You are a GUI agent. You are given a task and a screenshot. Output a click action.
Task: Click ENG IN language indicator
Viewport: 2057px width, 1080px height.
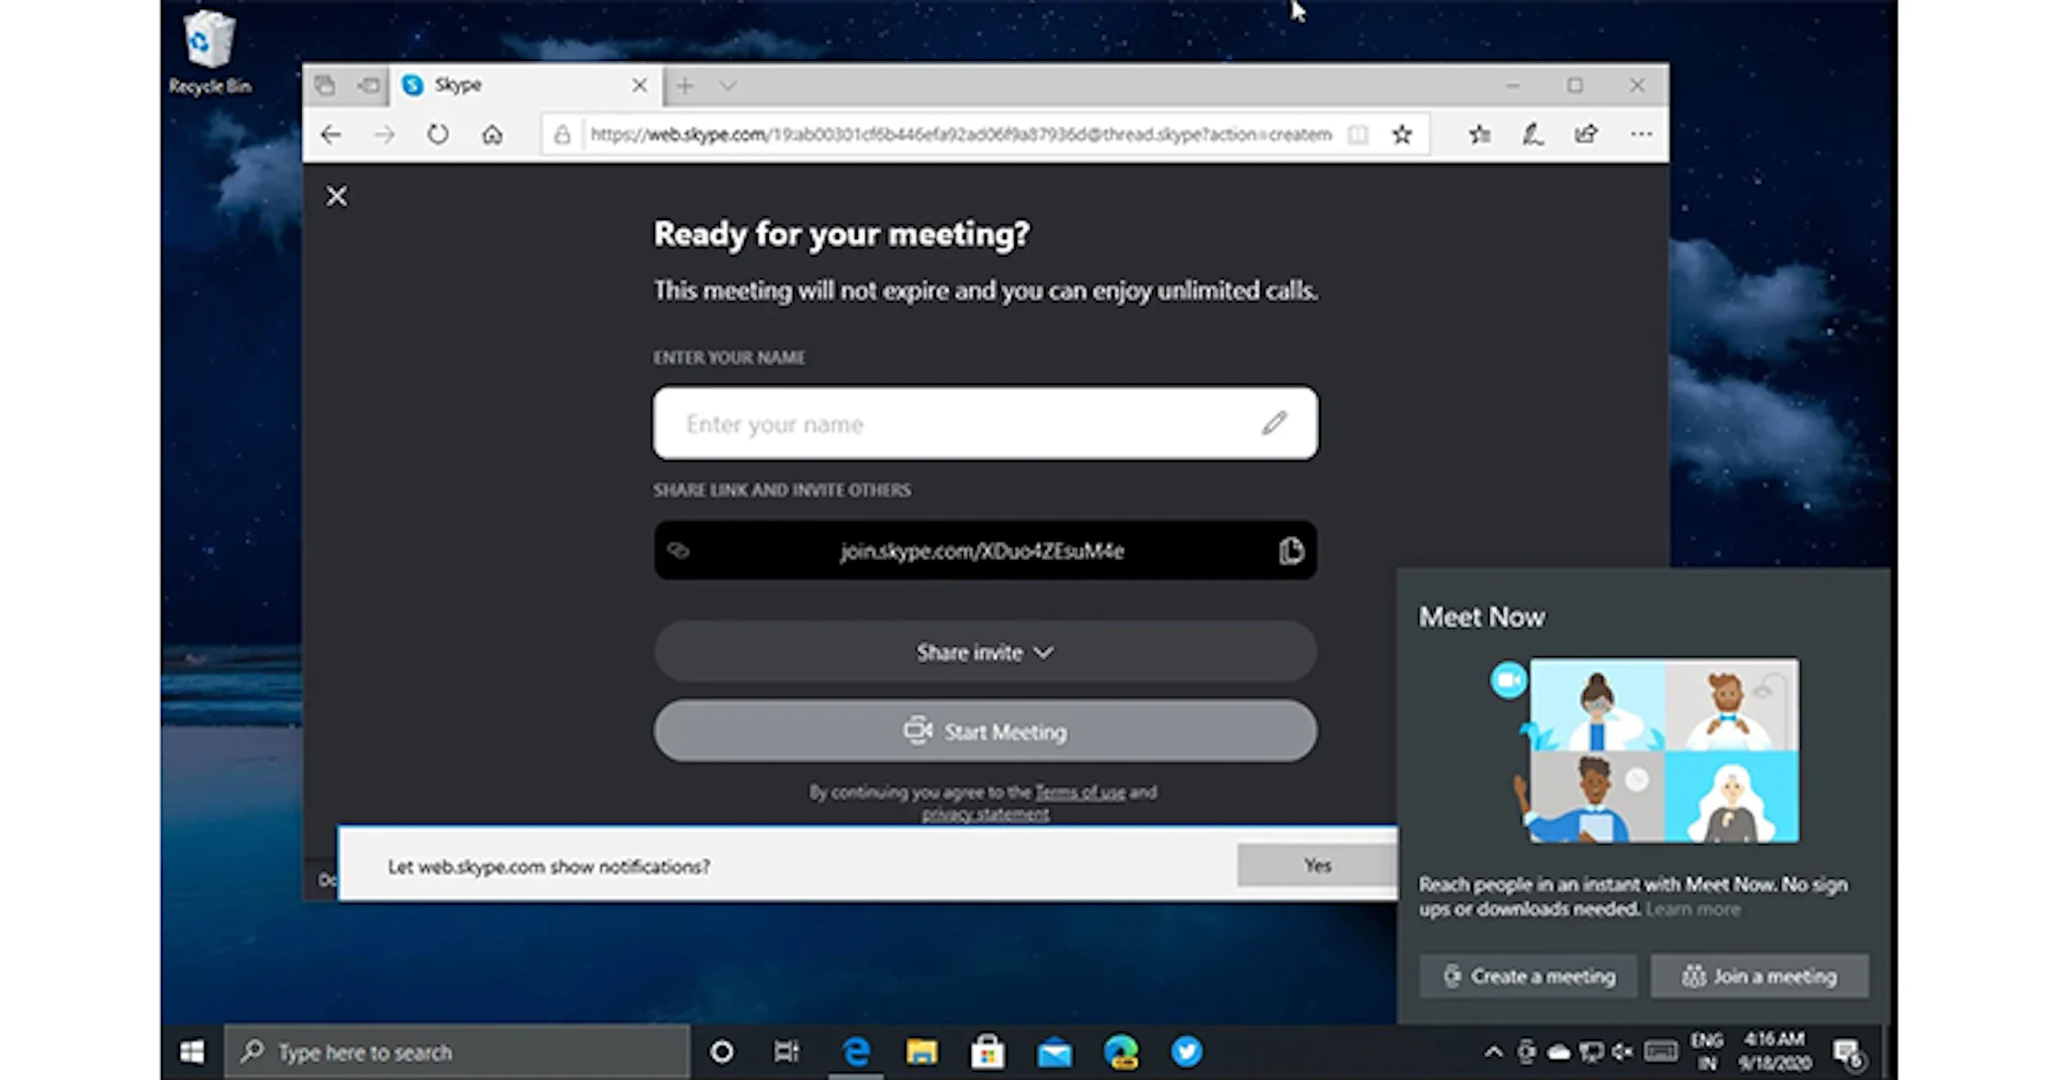point(1707,1052)
